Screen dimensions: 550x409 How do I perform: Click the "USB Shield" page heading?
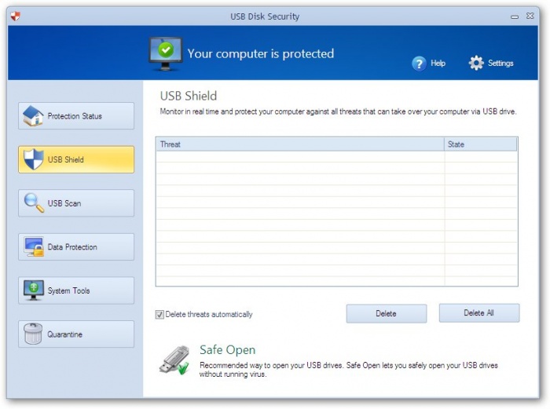(x=189, y=96)
